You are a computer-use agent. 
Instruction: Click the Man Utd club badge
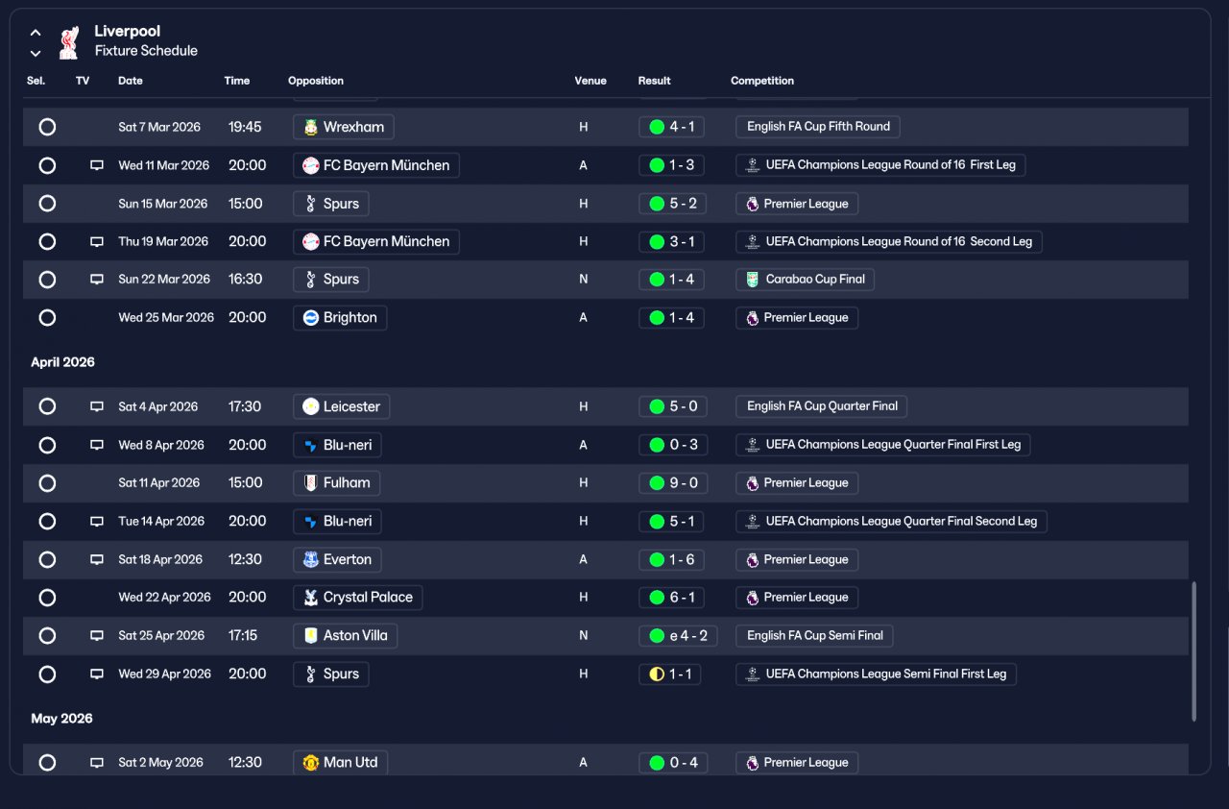pos(310,763)
